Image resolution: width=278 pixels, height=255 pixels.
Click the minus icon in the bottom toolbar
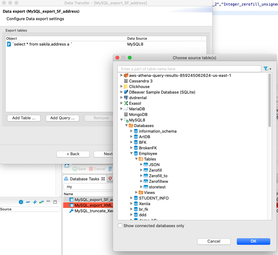[28, 202]
